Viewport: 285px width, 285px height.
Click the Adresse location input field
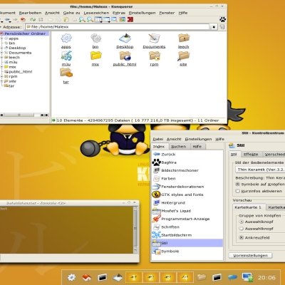point(118,27)
